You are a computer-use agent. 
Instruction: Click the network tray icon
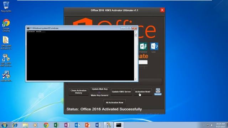click(208, 125)
